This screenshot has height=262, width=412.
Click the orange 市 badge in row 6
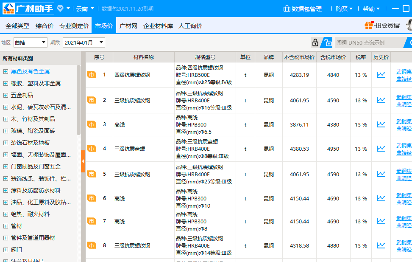point(92,199)
